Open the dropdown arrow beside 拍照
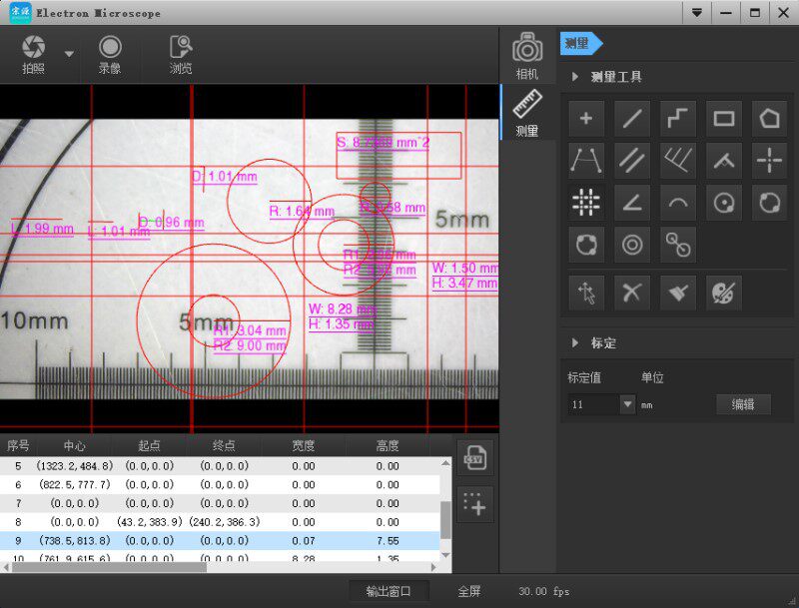 (x=69, y=54)
